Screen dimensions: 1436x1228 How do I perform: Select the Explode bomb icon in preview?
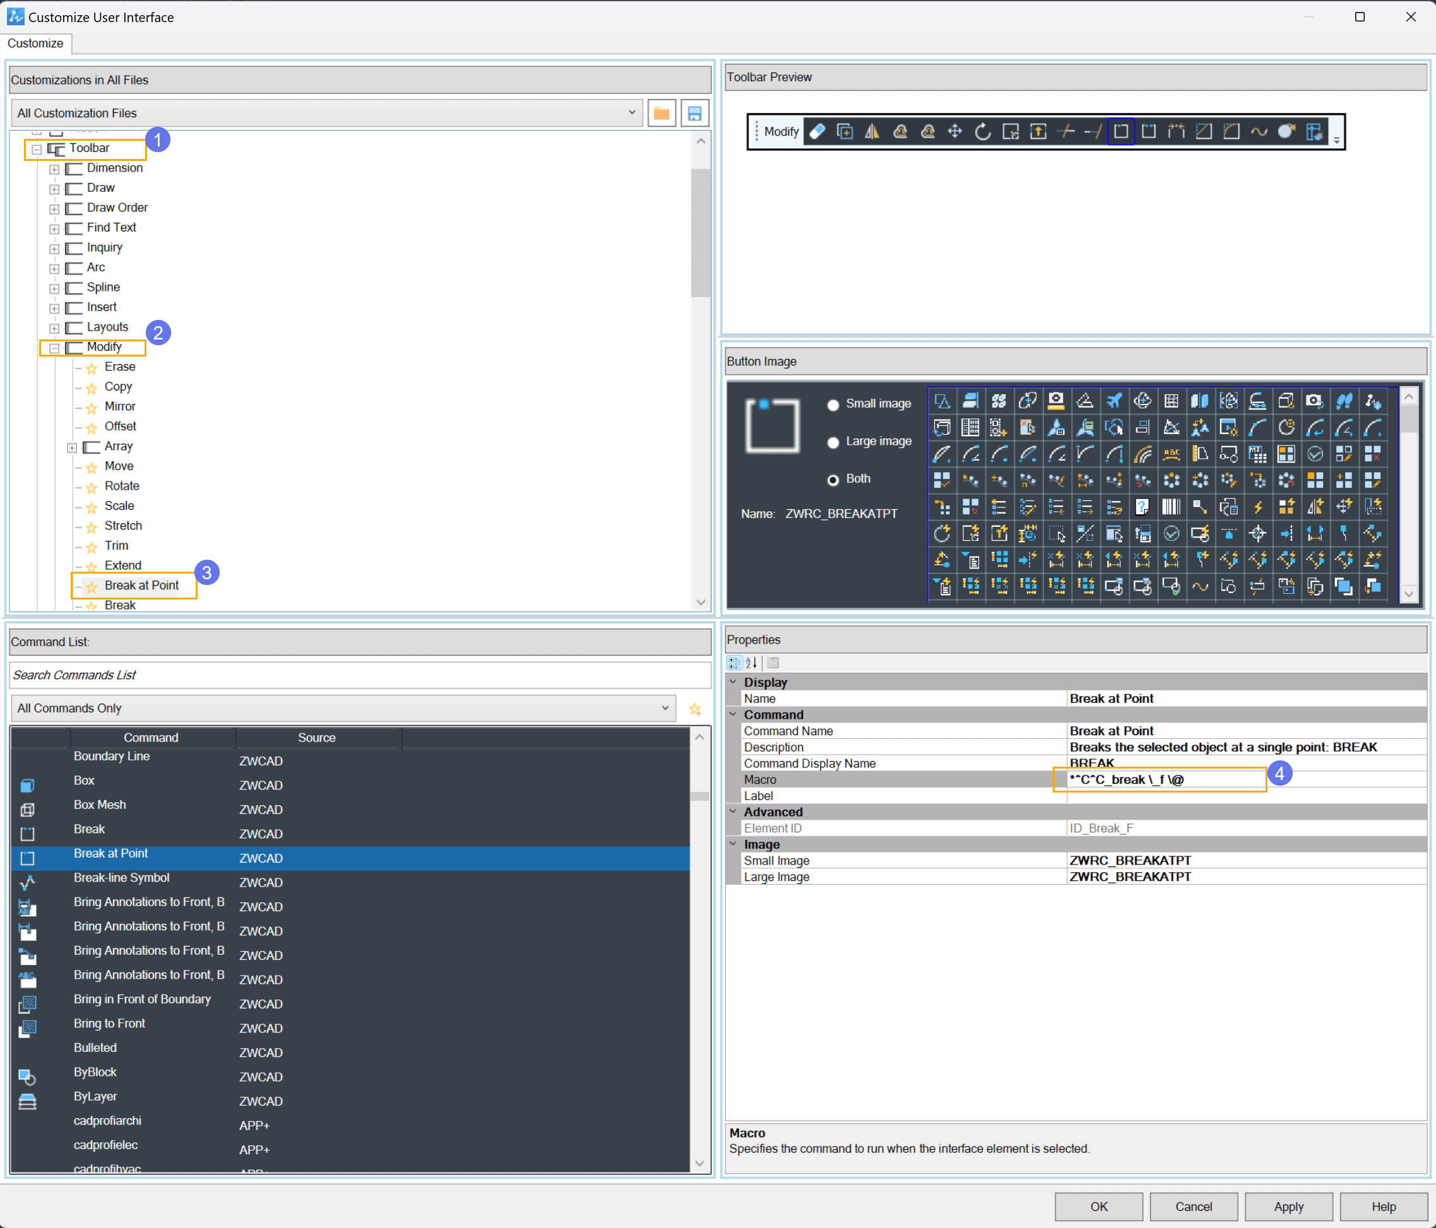pos(1287,132)
